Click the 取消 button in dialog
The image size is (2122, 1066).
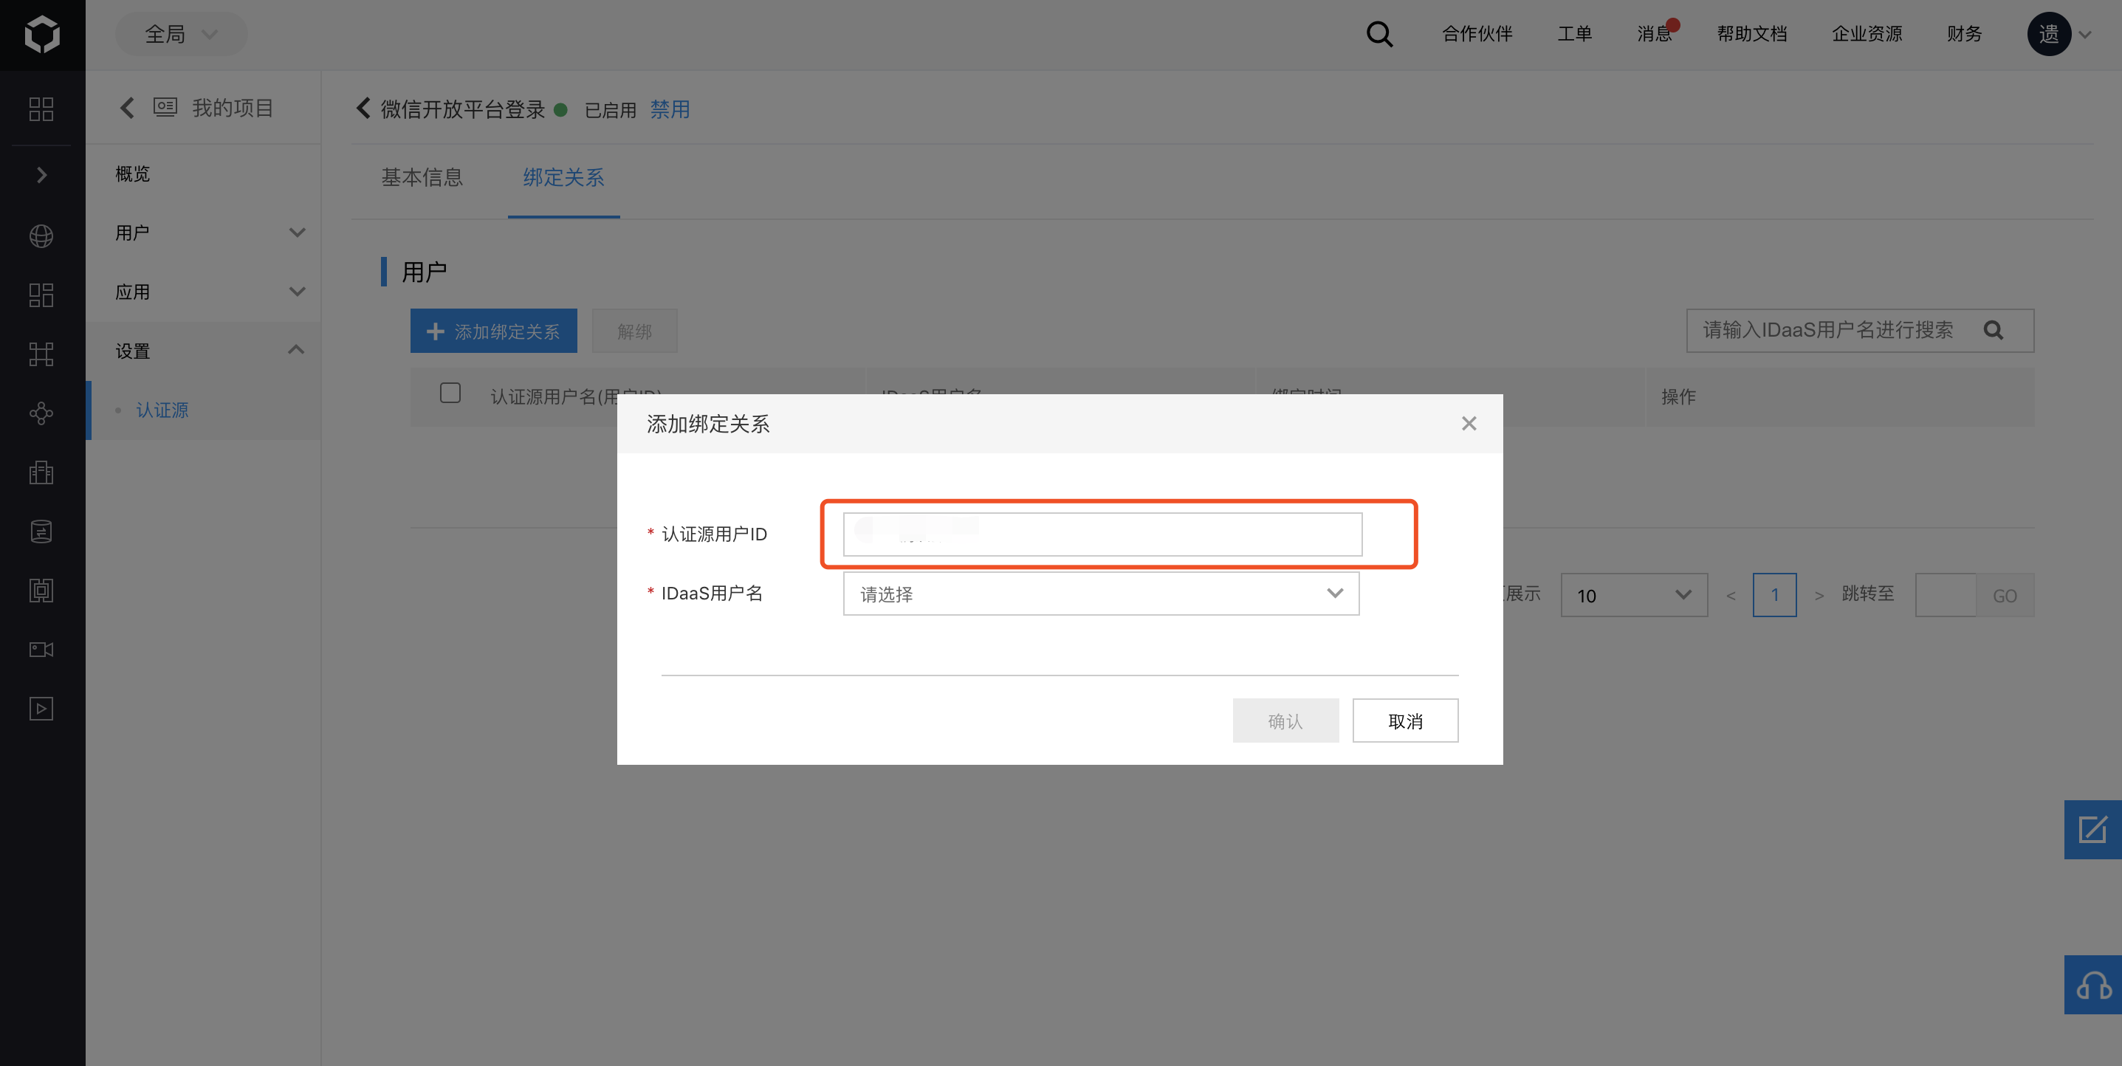pos(1404,721)
